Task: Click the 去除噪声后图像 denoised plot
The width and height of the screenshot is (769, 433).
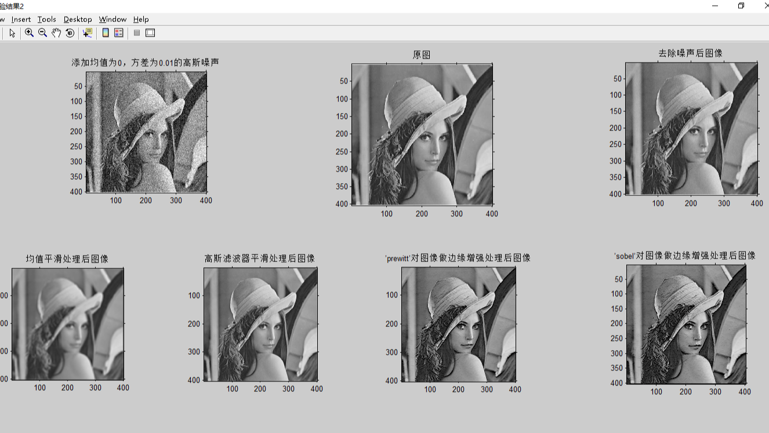Action: point(691,129)
